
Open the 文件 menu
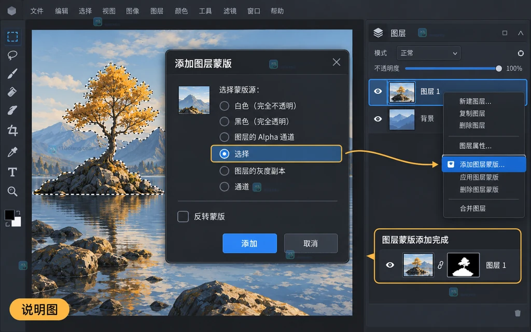pos(37,11)
